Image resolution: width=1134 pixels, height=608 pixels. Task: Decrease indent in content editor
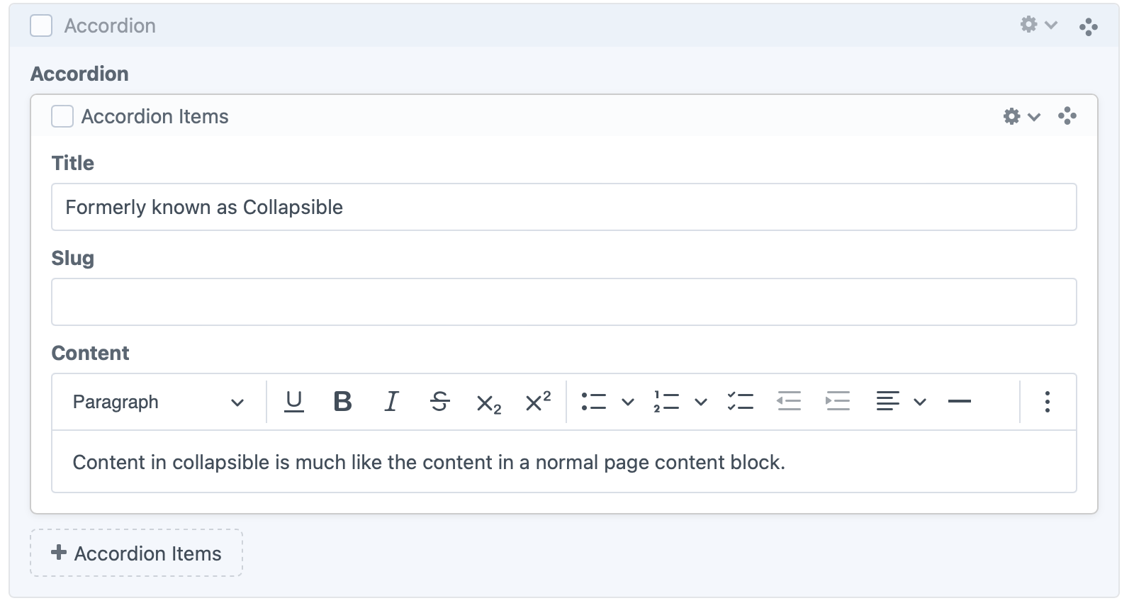pyautogui.click(x=789, y=402)
